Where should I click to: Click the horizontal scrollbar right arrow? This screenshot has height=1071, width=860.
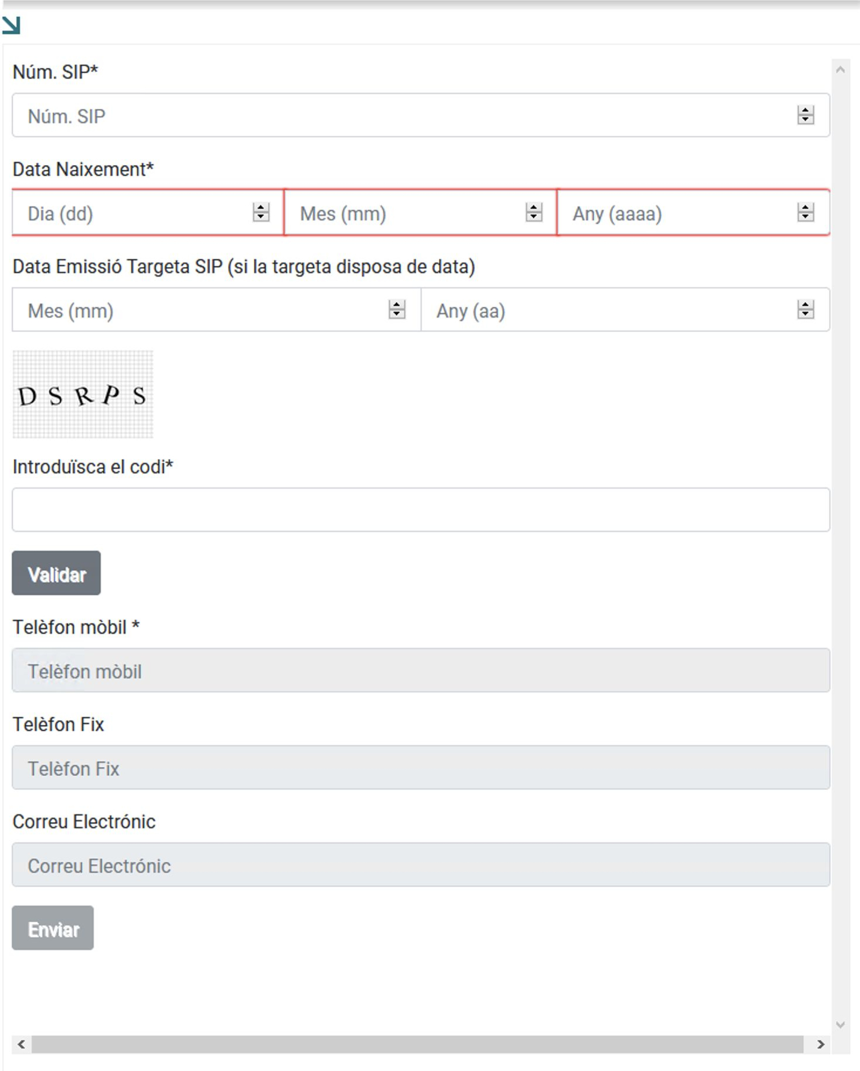(x=820, y=1044)
